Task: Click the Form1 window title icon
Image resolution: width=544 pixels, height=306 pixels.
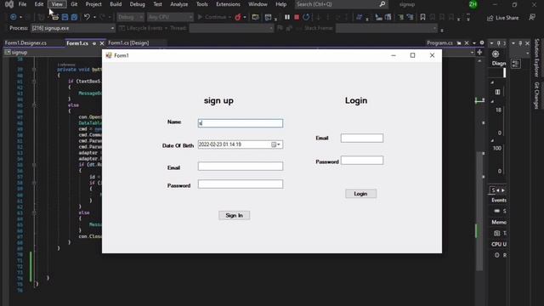Action: 109,55
